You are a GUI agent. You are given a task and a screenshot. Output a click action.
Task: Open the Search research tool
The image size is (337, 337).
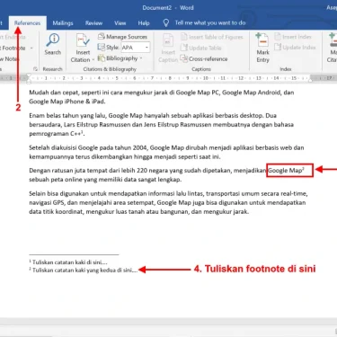point(53,44)
